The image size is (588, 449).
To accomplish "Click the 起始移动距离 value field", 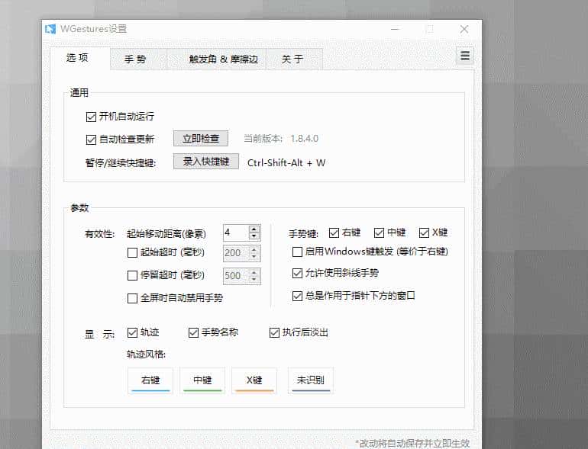I will (236, 233).
